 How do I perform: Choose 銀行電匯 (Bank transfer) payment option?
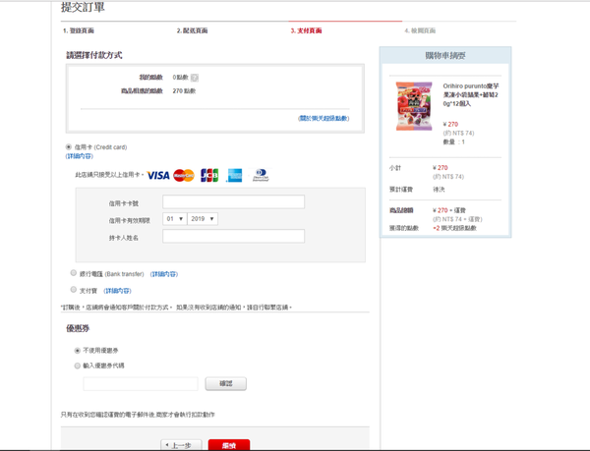coord(74,273)
